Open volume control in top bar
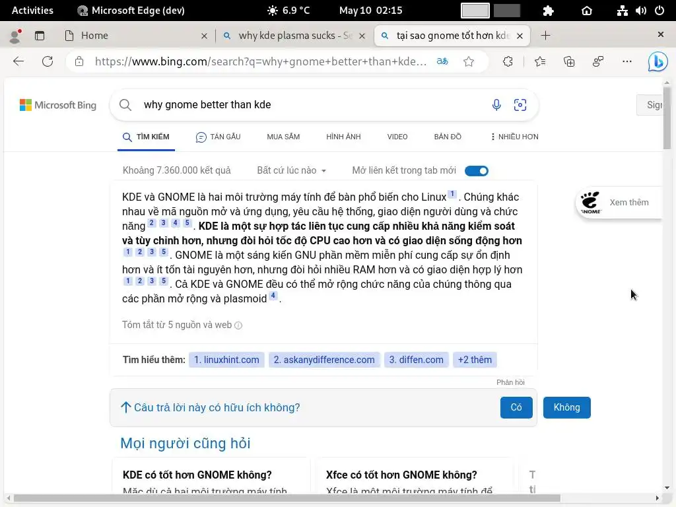Screen dimensions: 676x507 (x=640, y=11)
